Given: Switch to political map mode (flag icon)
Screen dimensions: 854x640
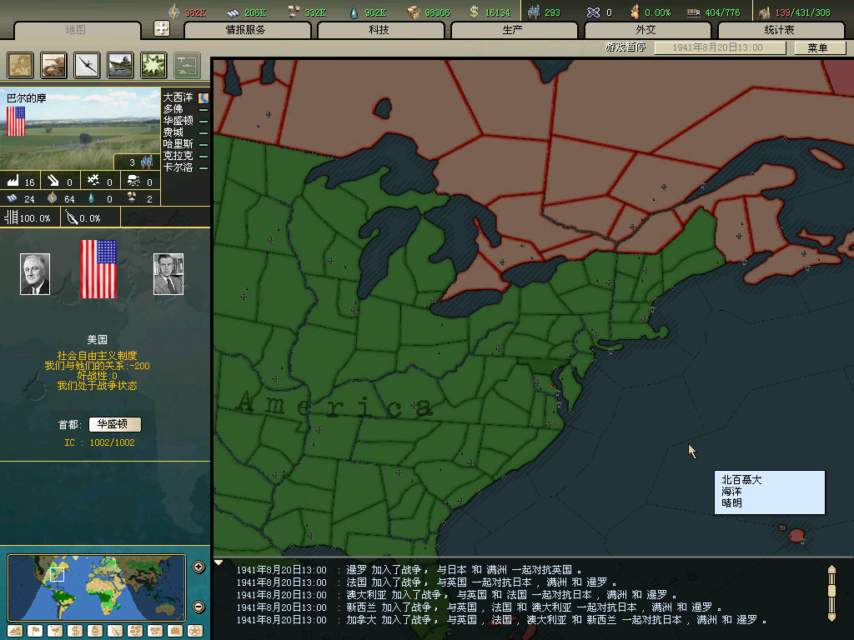Looking at the screenshot, I should 35,631.
